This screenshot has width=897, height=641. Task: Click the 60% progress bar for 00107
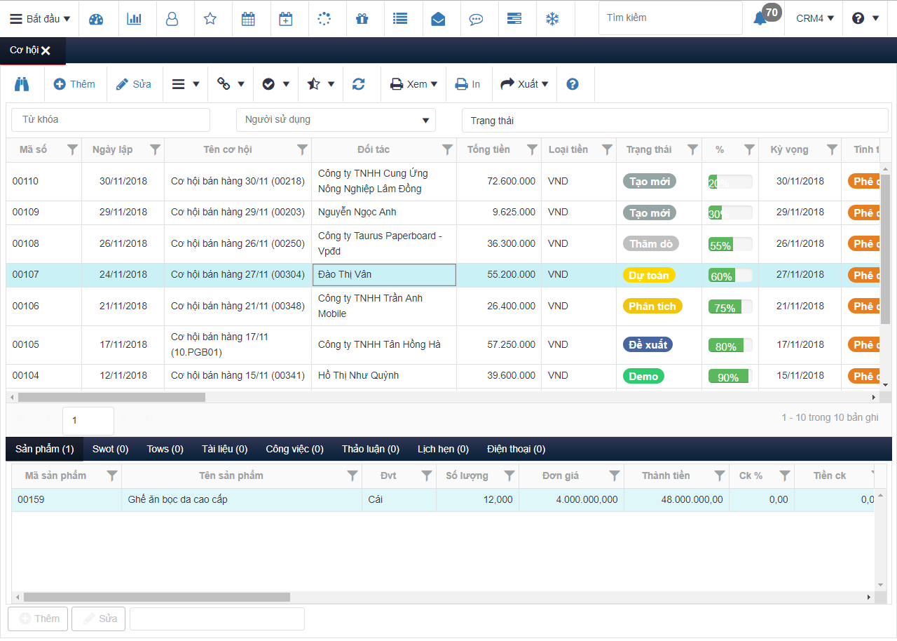[x=730, y=276]
